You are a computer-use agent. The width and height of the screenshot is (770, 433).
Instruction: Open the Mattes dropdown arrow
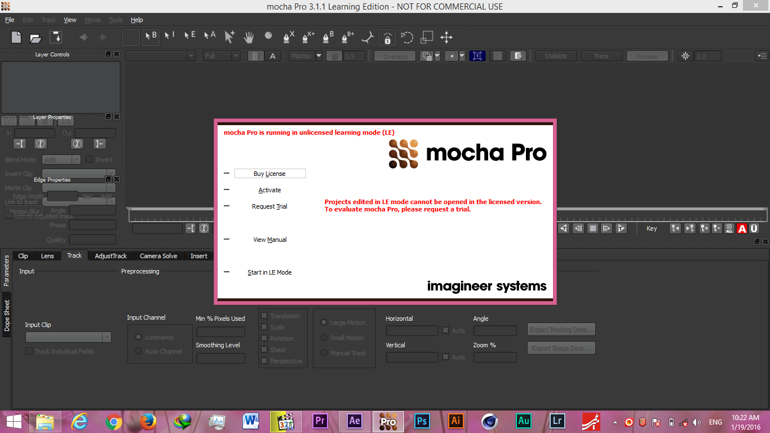click(x=318, y=56)
